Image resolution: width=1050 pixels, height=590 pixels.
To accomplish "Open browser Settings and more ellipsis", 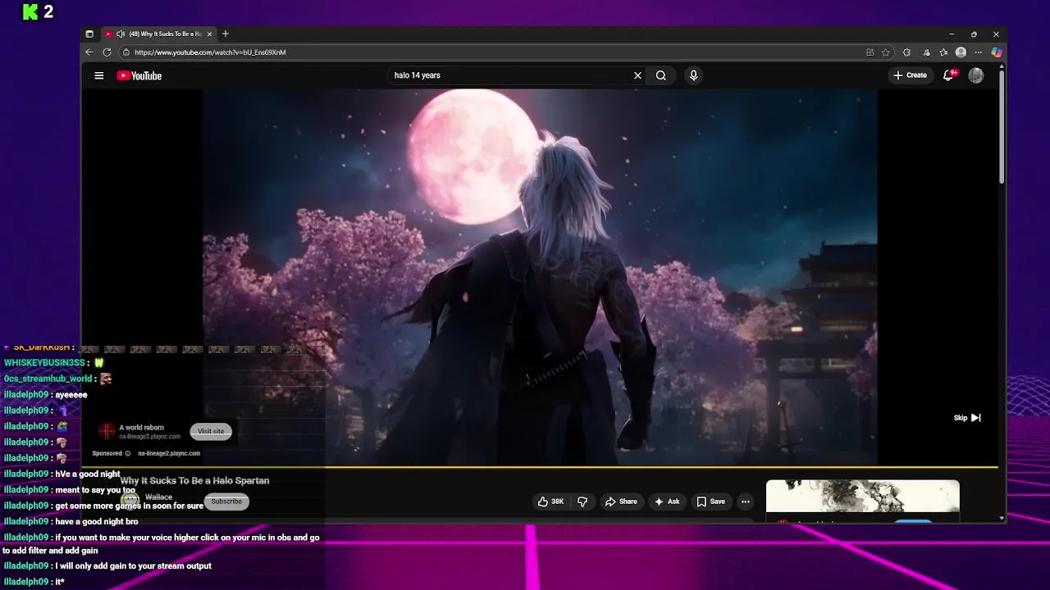I will (978, 52).
